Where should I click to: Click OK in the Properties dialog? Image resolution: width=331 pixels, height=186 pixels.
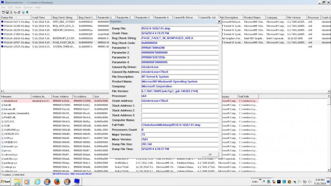[210, 154]
